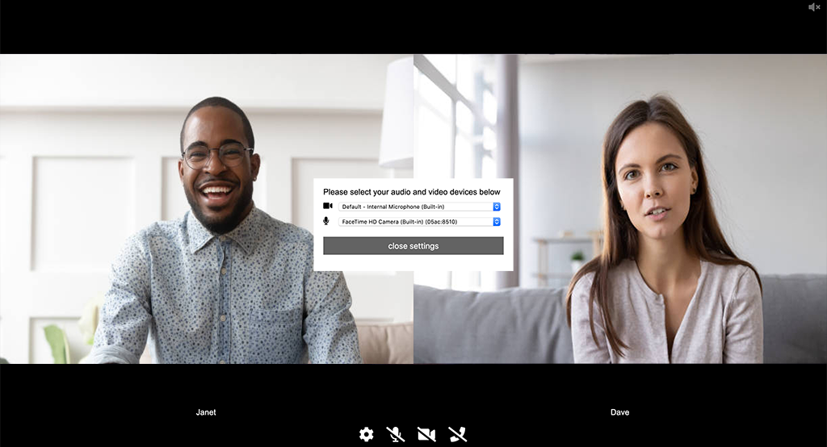Image resolution: width=827 pixels, height=447 pixels.
Task: Select Dave's video feed
Action: point(620,209)
